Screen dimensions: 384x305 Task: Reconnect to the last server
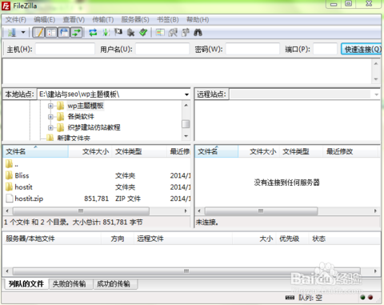143,33
